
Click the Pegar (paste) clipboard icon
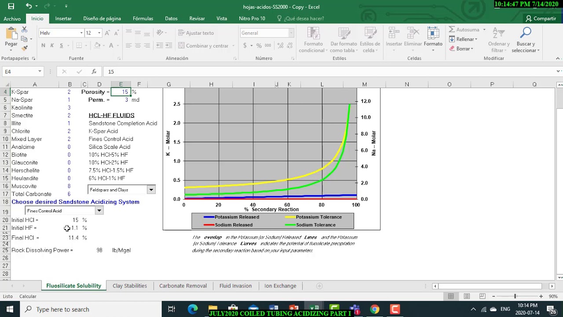pos(11,33)
